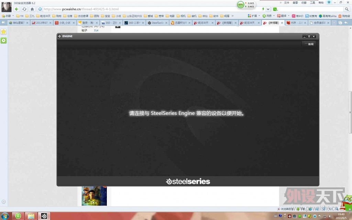Open the YX bookmark folder
This screenshot has height=220, width=352.
[x=20, y=16]
